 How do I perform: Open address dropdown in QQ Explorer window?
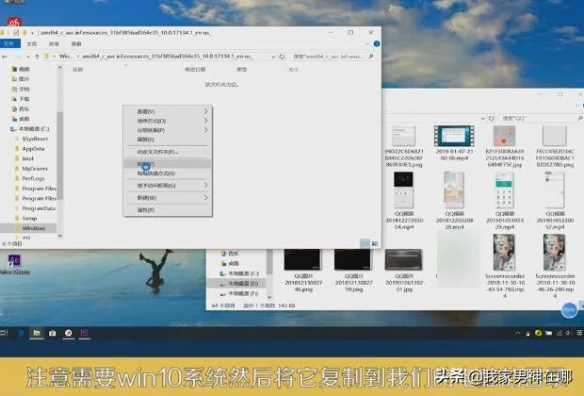click(x=483, y=118)
